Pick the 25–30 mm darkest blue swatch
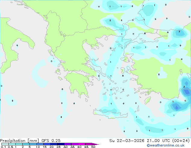 61,144
